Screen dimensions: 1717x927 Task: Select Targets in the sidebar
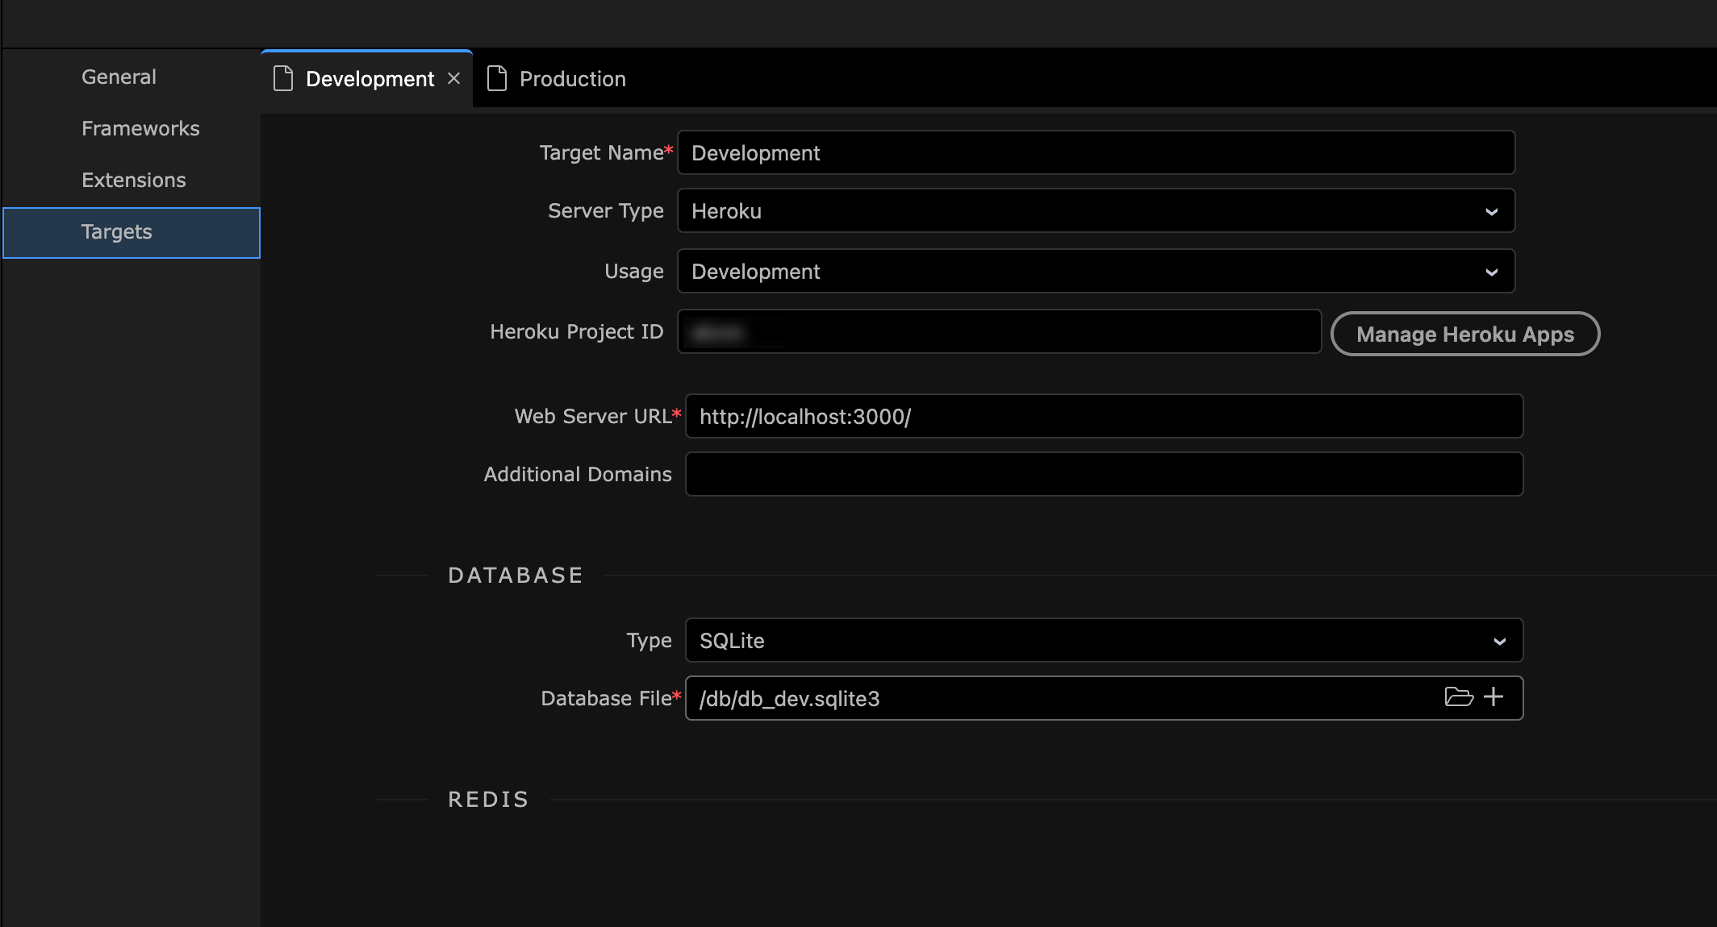[x=117, y=232]
